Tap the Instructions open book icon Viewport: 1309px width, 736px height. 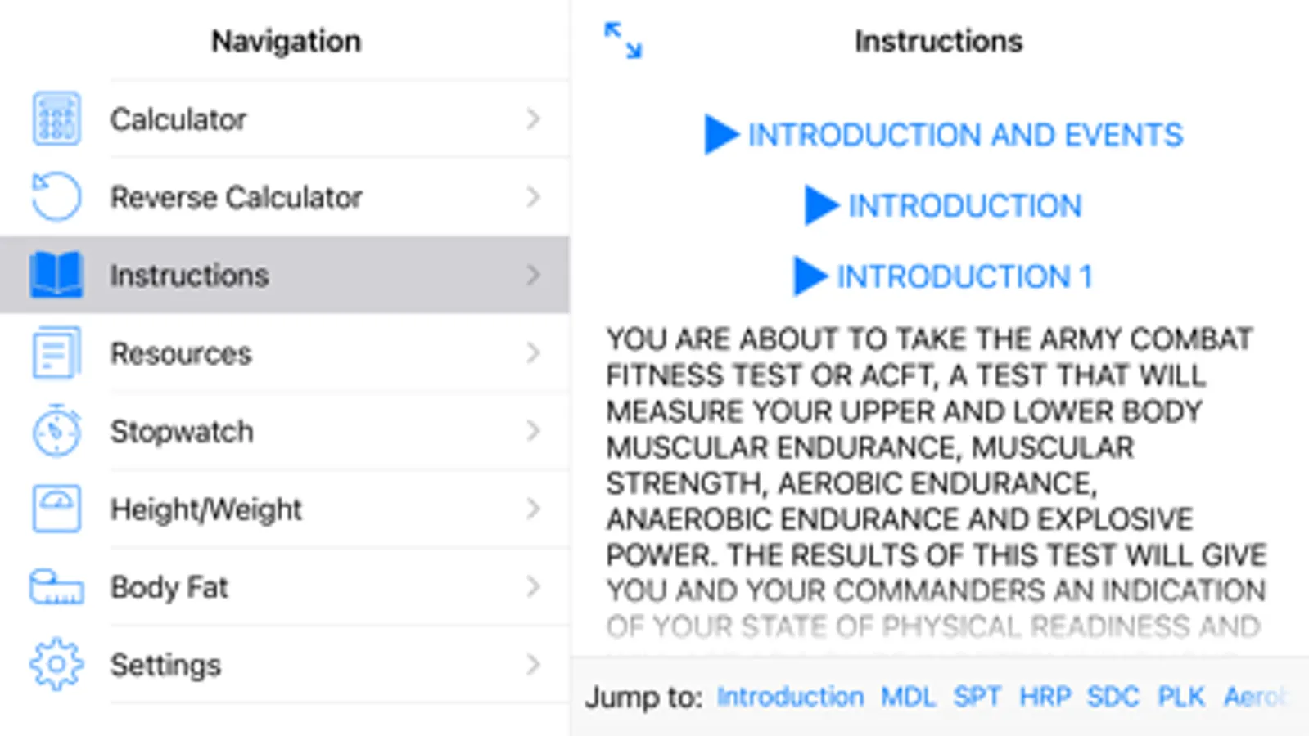(x=56, y=275)
